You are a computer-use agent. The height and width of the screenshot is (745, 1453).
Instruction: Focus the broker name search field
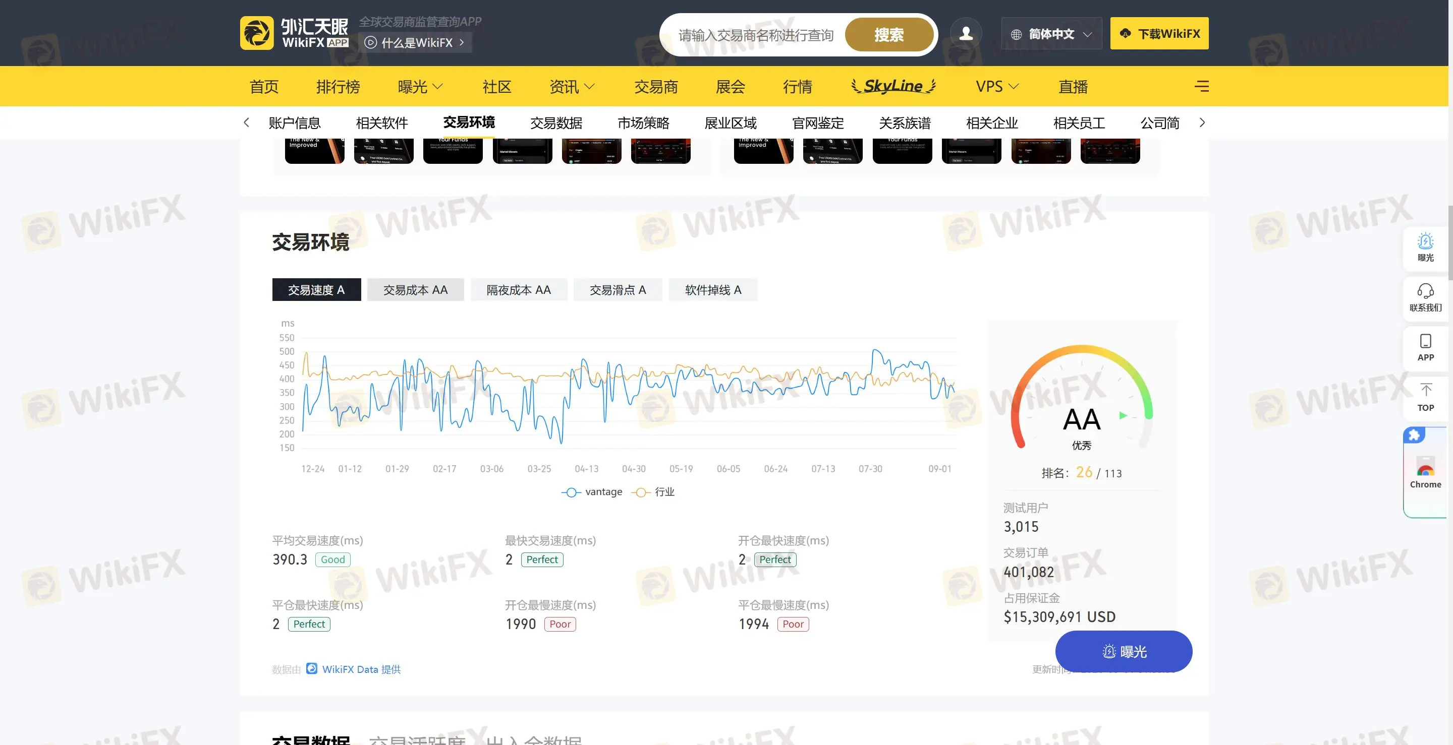(x=756, y=35)
